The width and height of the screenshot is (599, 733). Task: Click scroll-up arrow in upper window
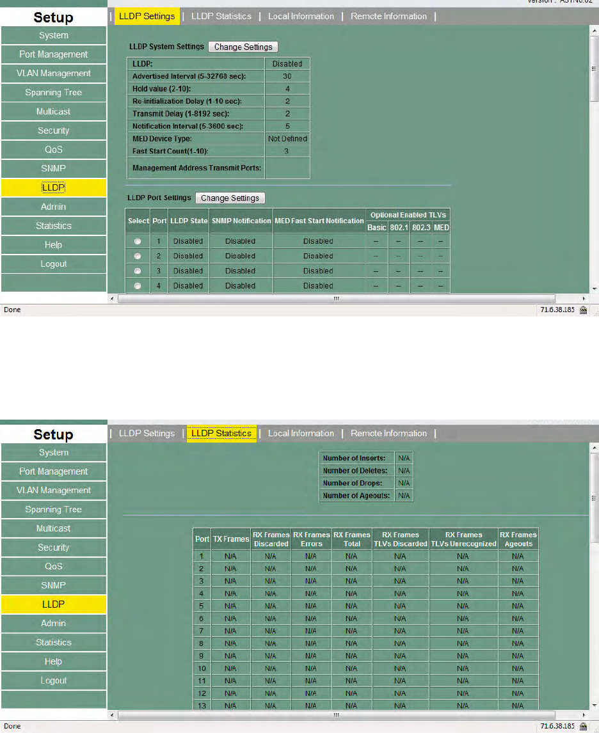pos(595,31)
